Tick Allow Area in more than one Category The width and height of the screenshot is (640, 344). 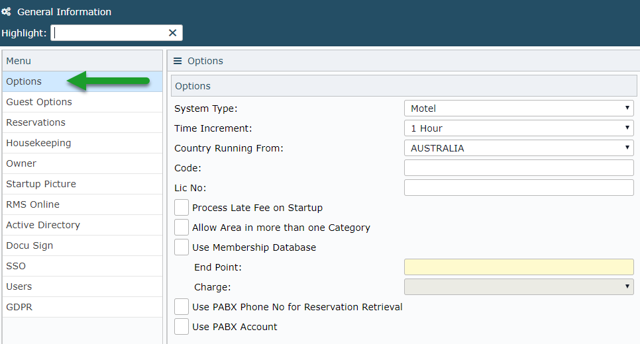(x=182, y=228)
